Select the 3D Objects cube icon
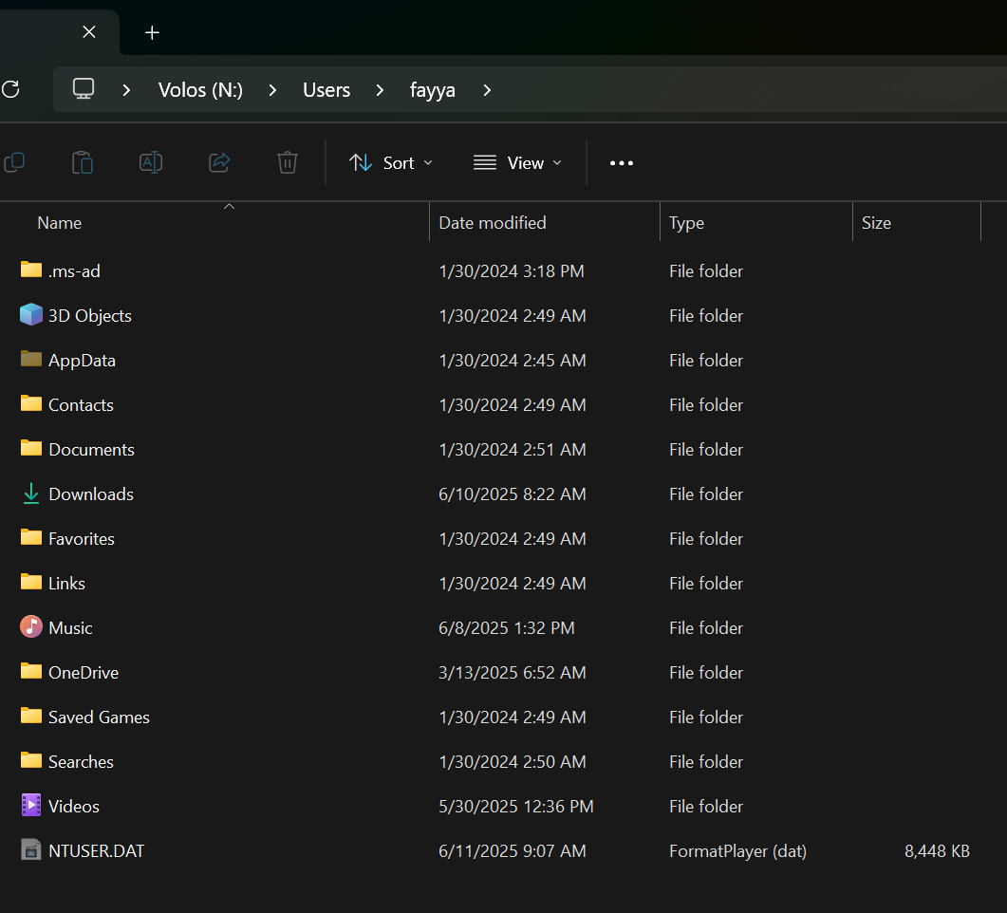Image resolution: width=1007 pixels, height=913 pixels. (30, 314)
